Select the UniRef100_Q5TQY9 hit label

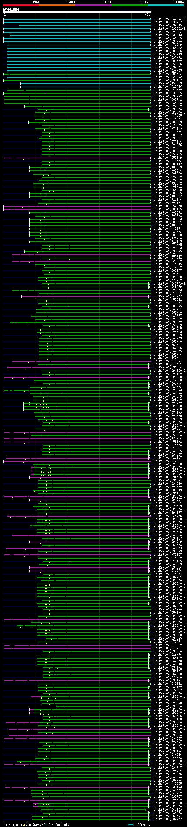tap(167, 325)
